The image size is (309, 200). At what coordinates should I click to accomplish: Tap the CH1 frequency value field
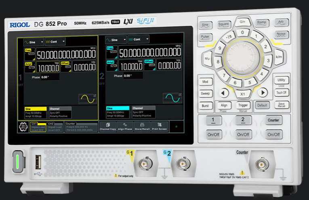coord(66,54)
